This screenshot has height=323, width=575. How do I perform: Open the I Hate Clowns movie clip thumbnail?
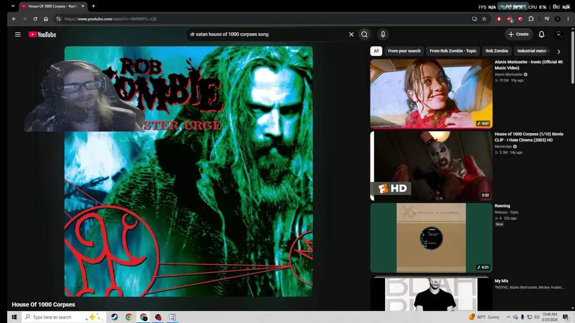(x=431, y=166)
